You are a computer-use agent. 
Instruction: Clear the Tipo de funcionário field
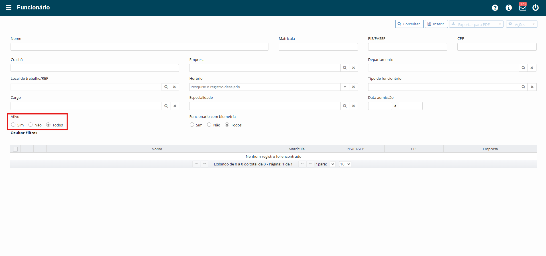532,87
